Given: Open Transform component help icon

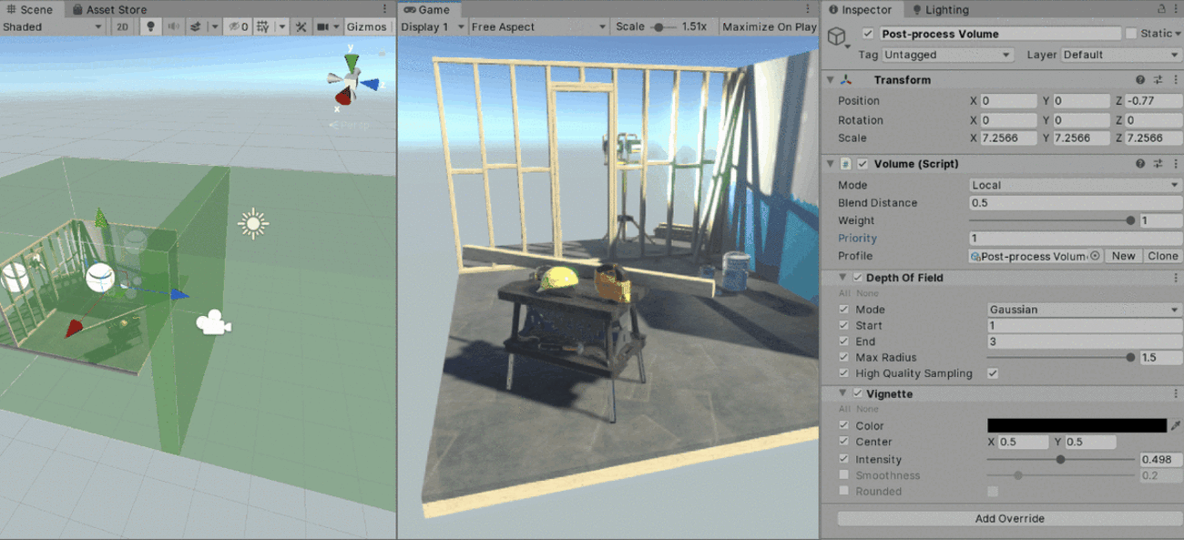Looking at the screenshot, I should click(1140, 80).
